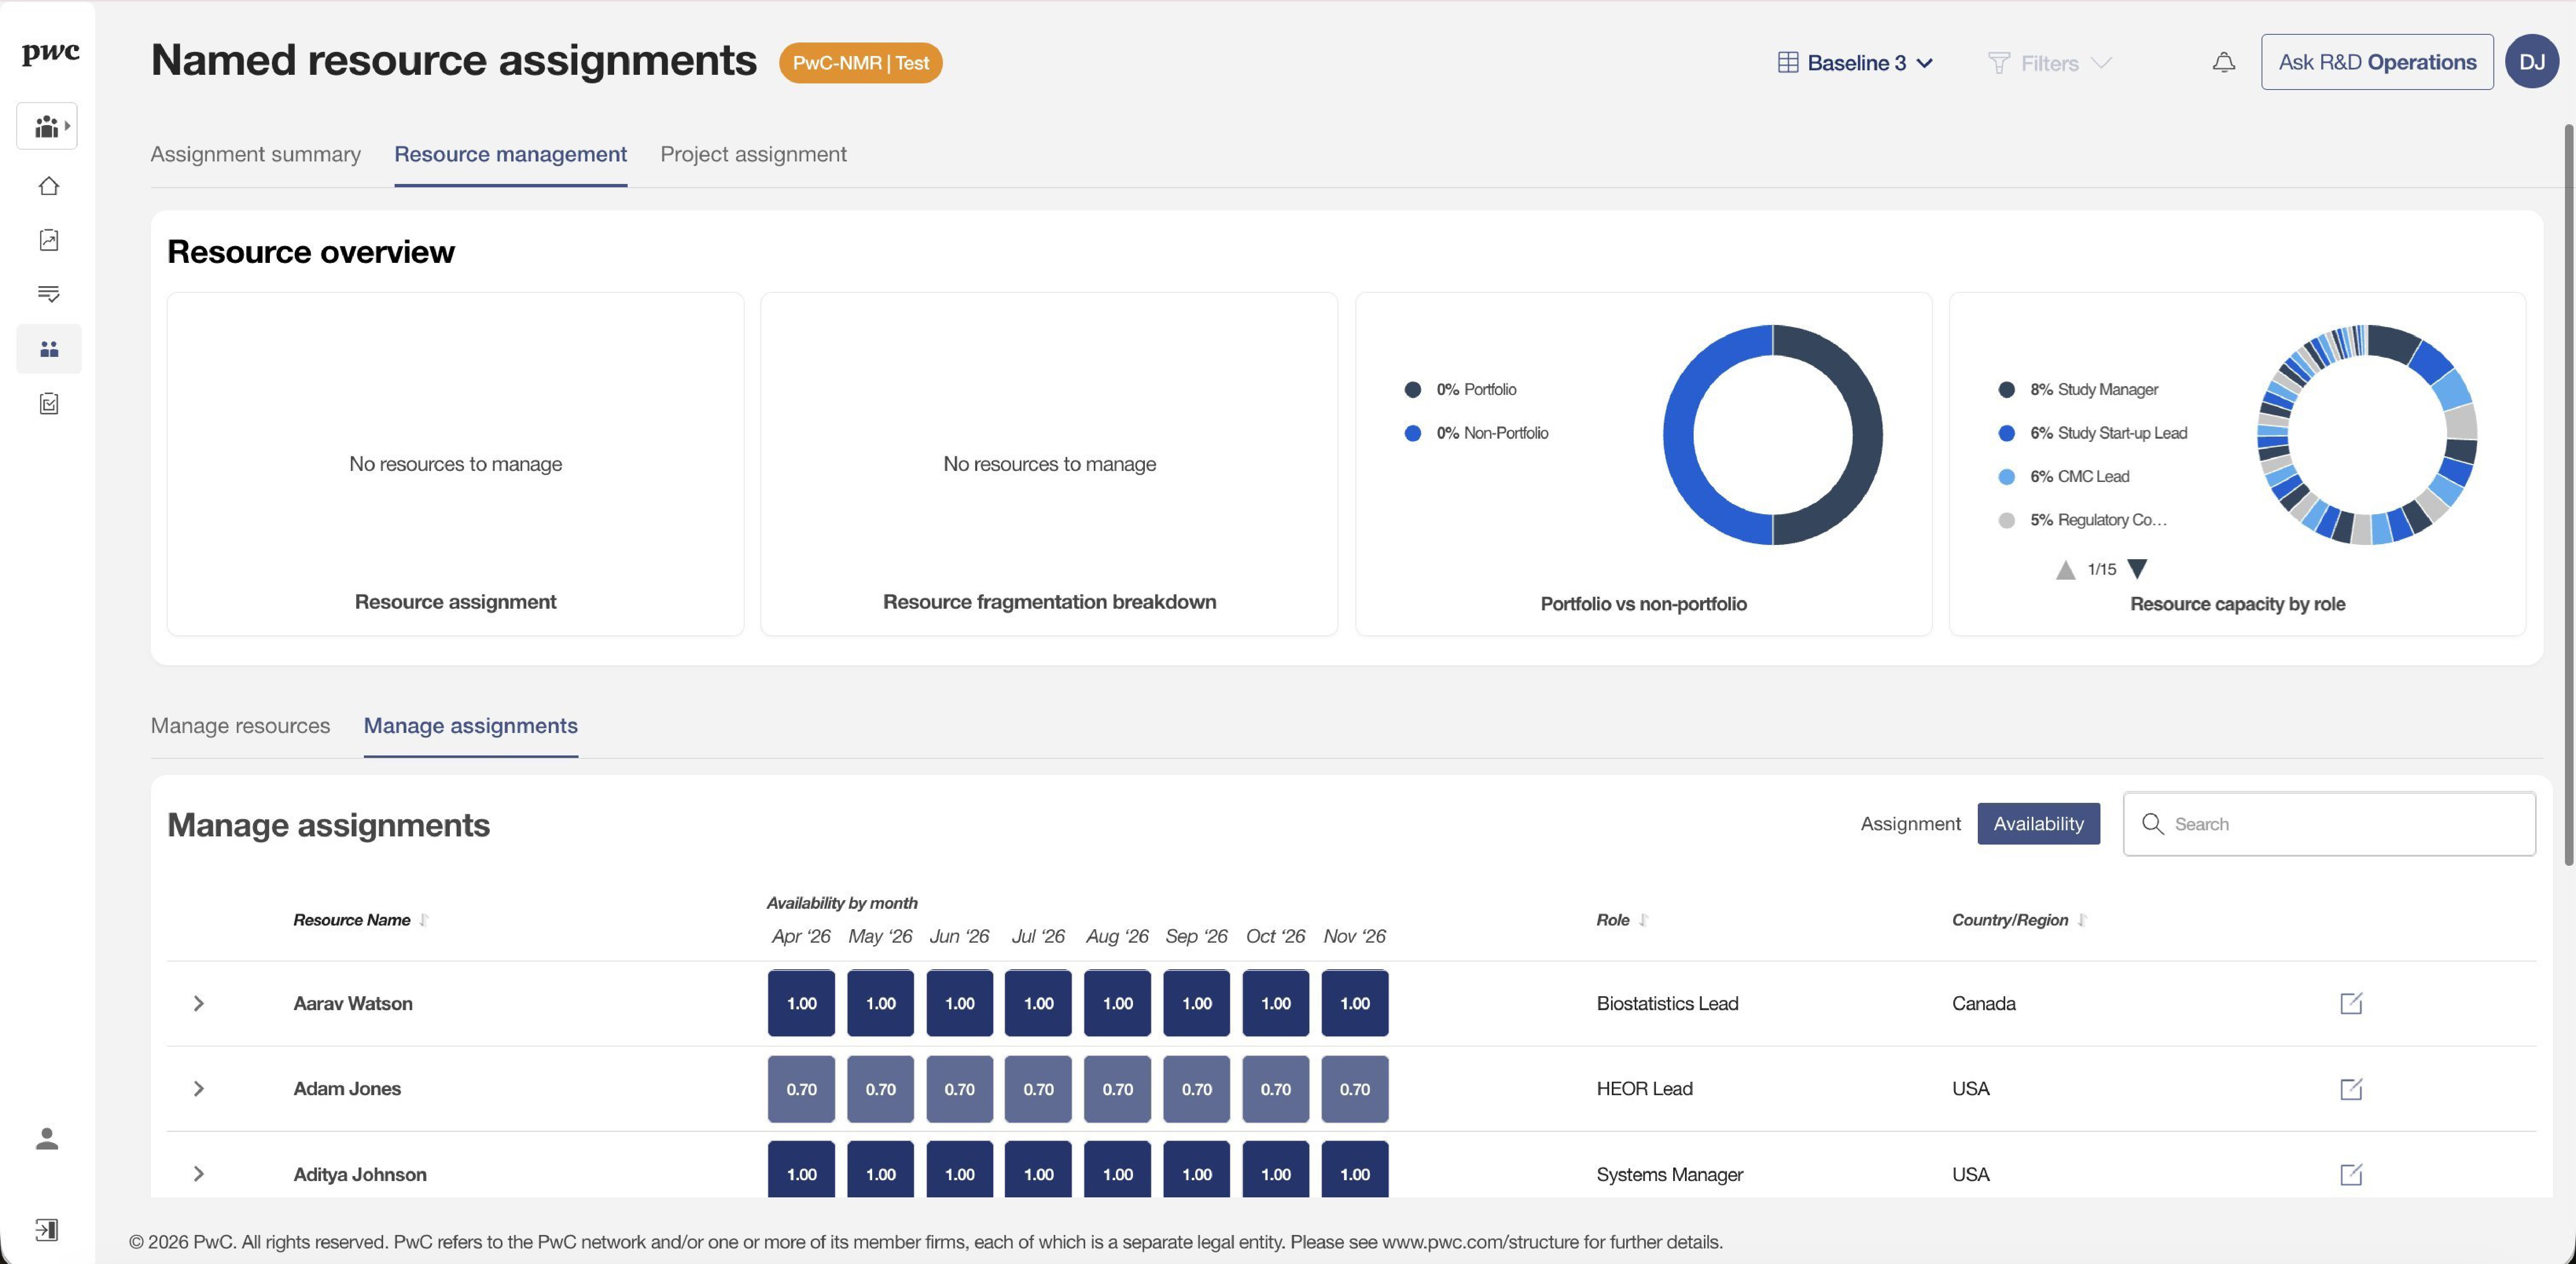Edit Aarav Watson's assignment row

[x=2351, y=1003]
